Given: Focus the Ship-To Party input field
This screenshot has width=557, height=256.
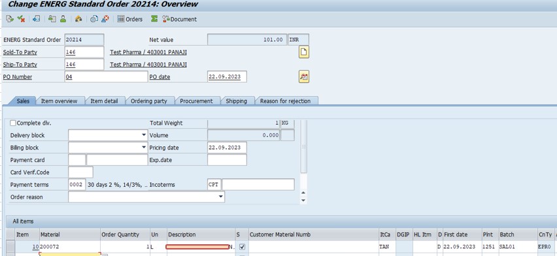Looking at the screenshot, I should [x=84, y=65].
